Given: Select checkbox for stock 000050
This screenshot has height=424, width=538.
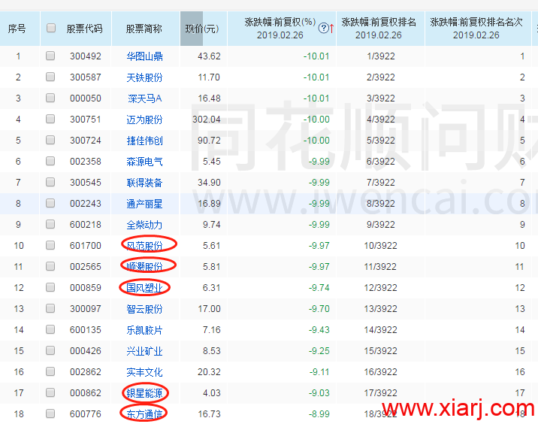Looking at the screenshot, I should pos(50,98).
